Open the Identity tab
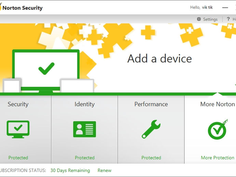This screenshot has height=177, width=236. coord(84,130)
